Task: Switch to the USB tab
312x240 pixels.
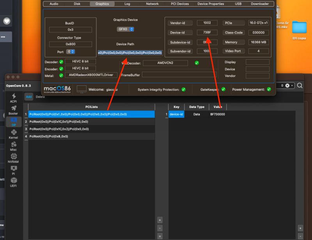Action: point(238,4)
